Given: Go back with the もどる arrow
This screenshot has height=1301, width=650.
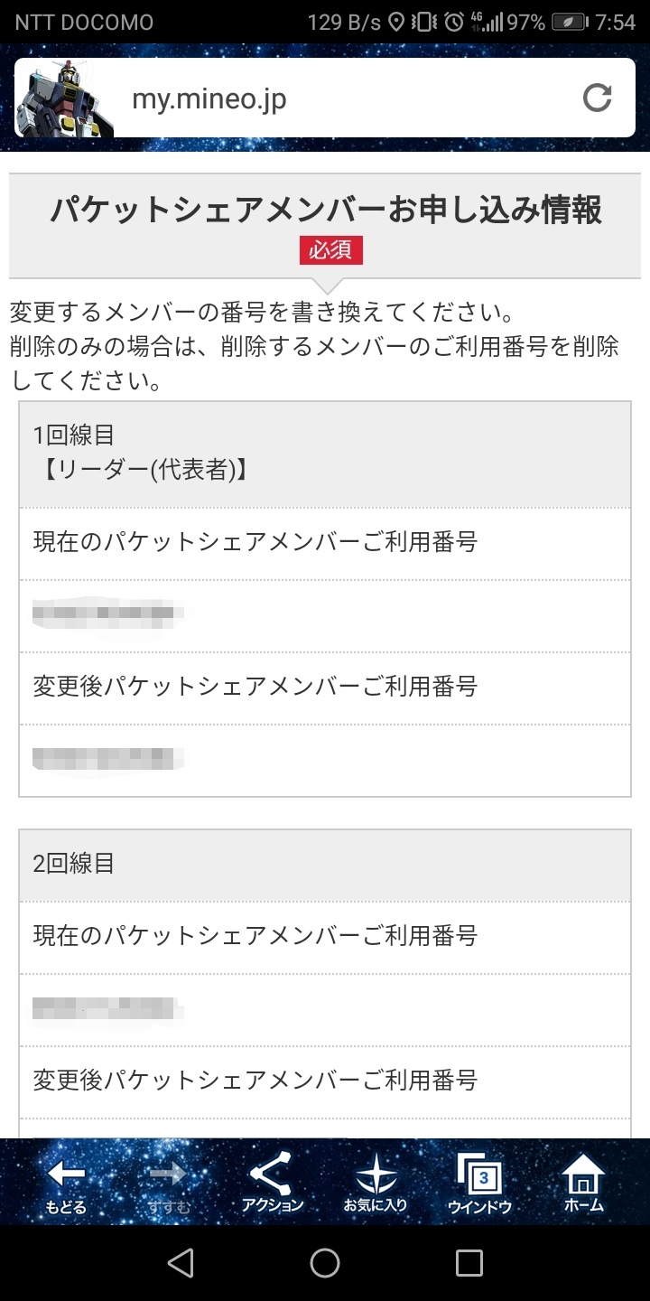Looking at the screenshot, I should (x=66, y=1184).
